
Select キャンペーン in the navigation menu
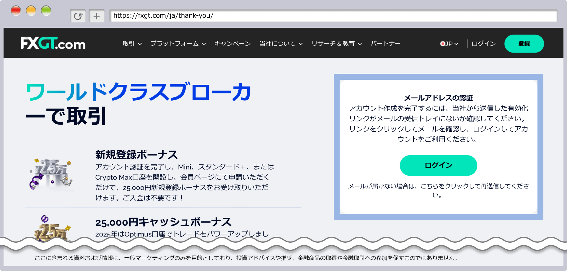click(233, 43)
